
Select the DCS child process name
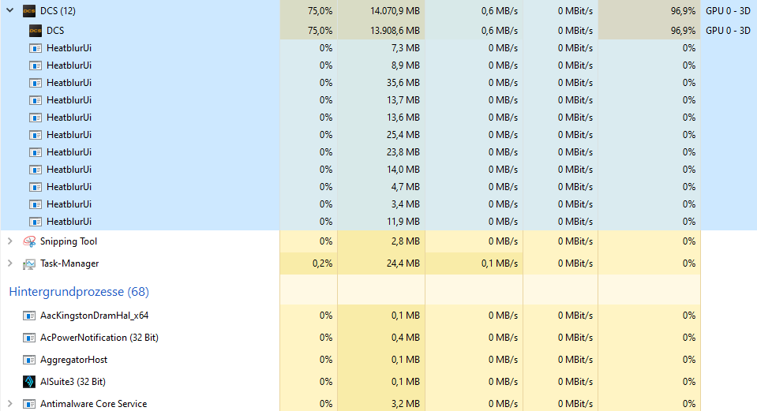point(55,31)
